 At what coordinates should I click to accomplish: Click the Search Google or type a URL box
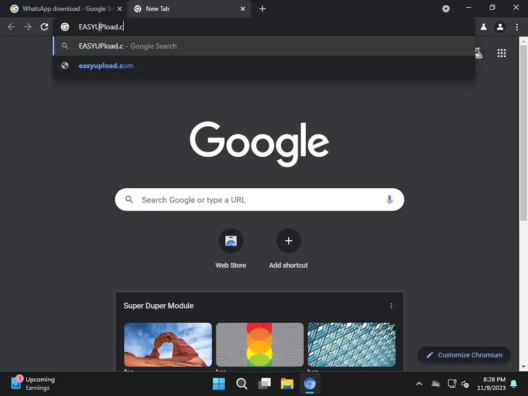[259, 200]
